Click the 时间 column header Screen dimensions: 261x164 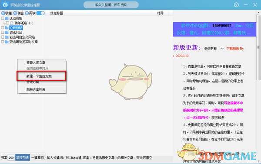pos(160,13)
